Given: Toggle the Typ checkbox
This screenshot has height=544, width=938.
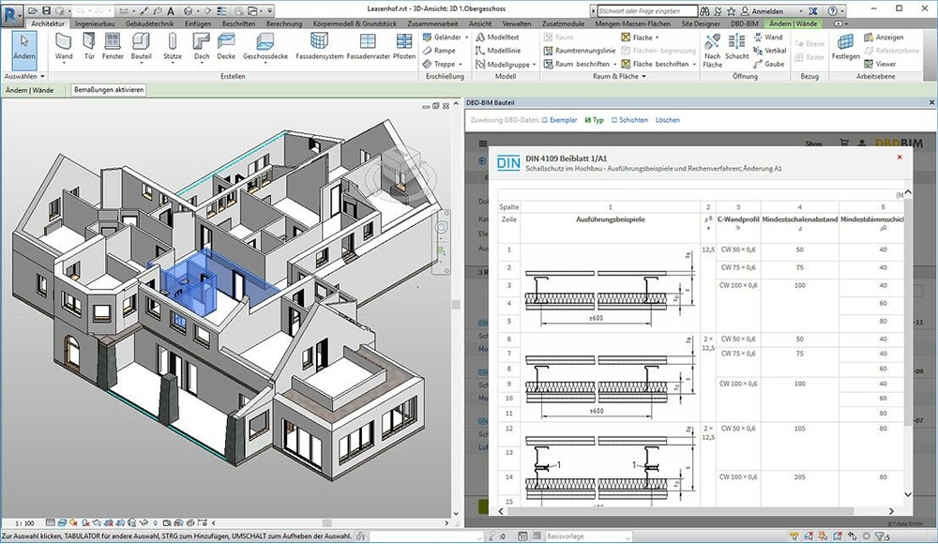Looking at the screenshot, I should coord(588,120).
